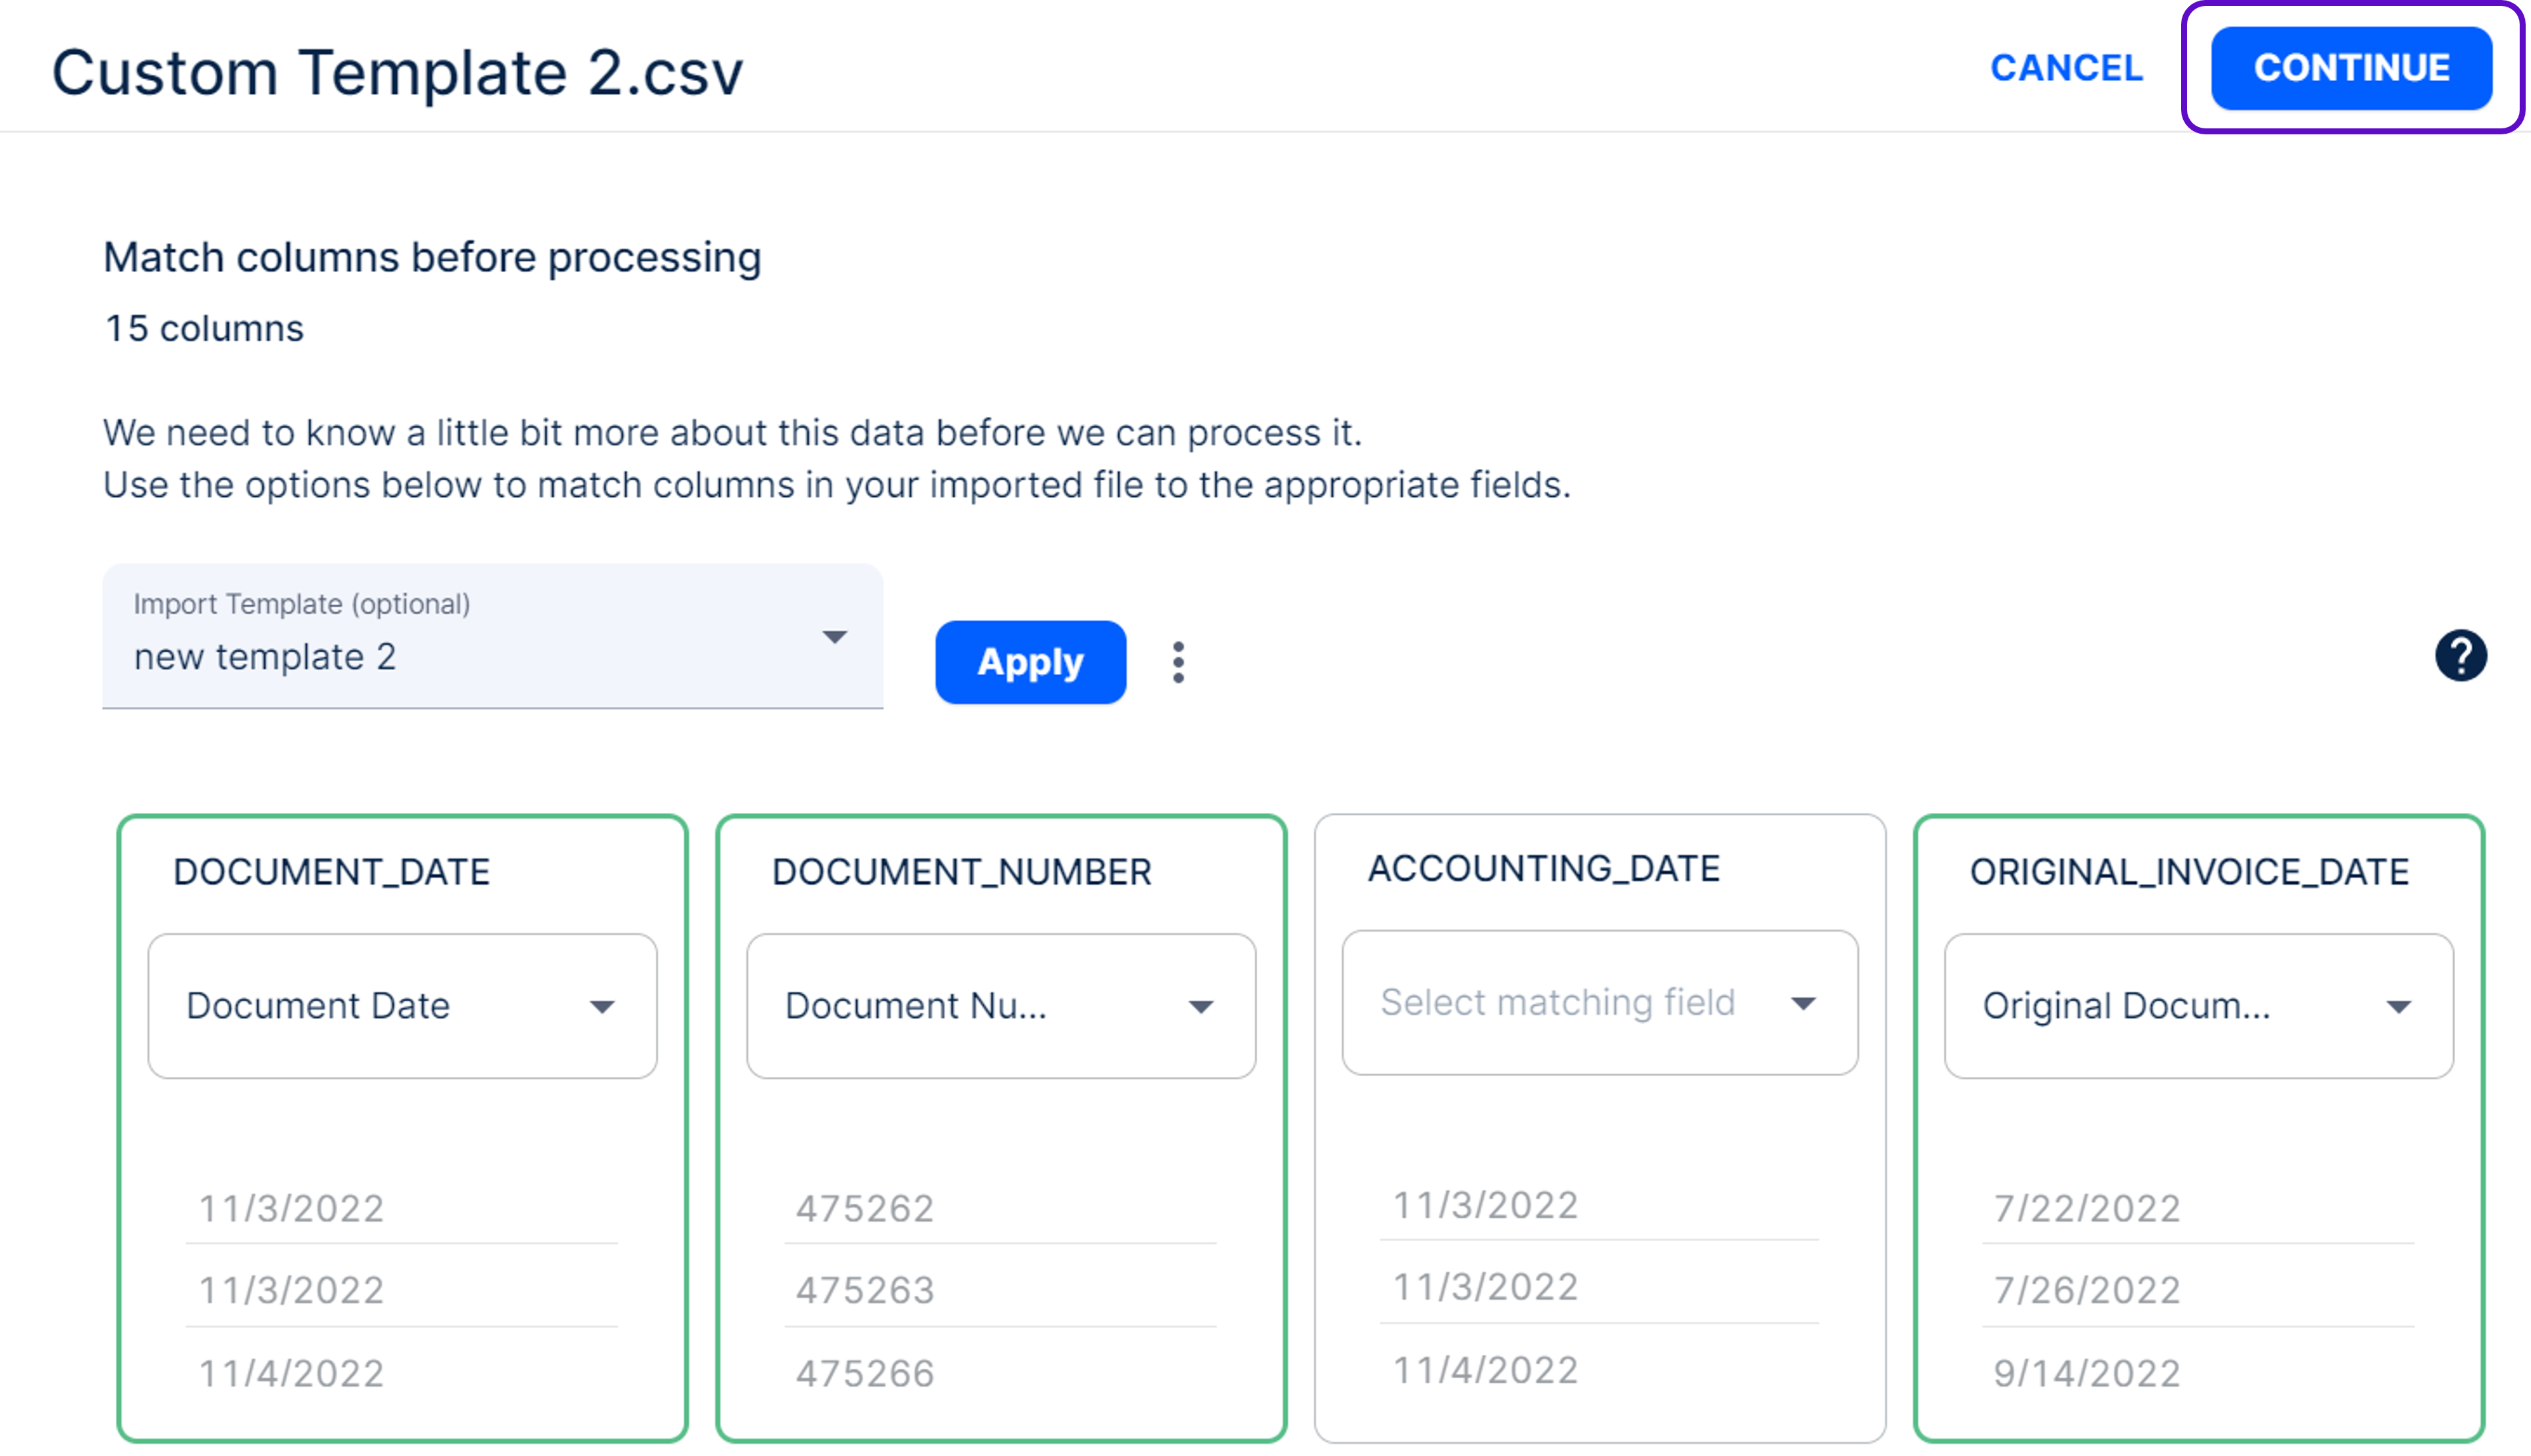This screenshot has height=1456, width=2531.
Task: Click the sample value 475262
Action: tap(865, 1209)
